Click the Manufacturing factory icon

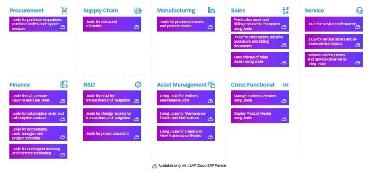[x=211, y=10]
